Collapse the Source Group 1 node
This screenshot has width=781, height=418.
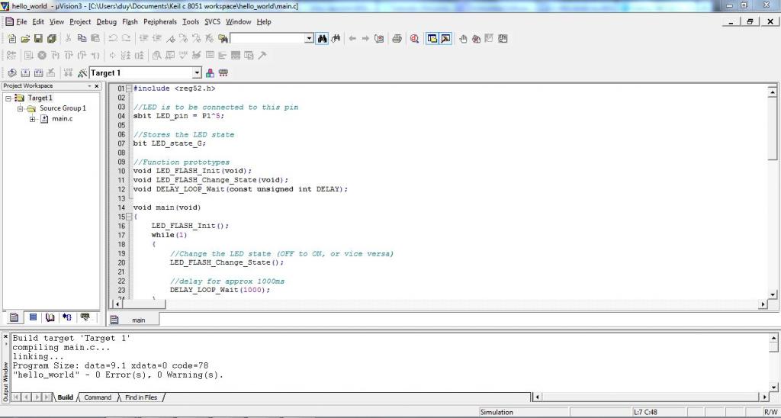click(x=21, y=108)
